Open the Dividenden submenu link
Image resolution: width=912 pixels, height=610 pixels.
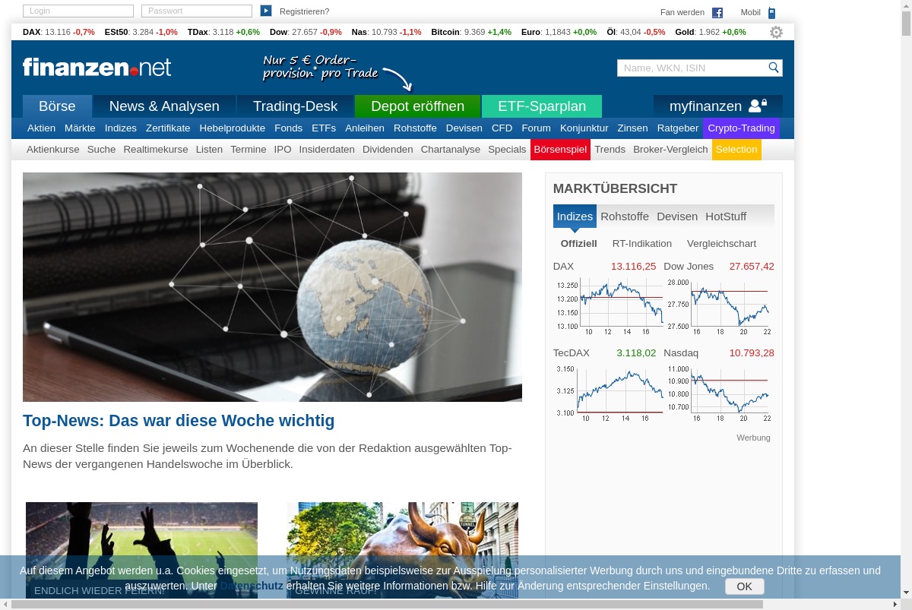pos(388,150)
